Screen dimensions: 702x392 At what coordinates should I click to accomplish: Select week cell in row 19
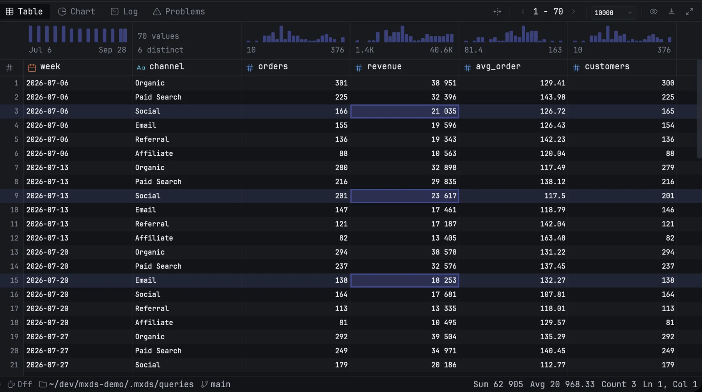coord(78,337)
